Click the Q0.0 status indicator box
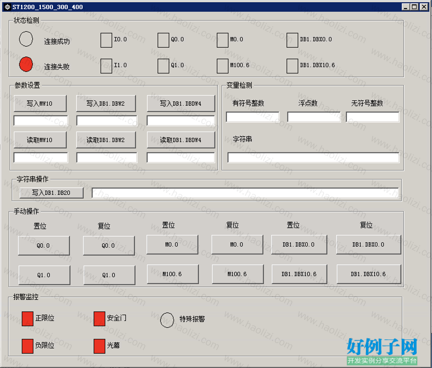432x368 pixels. tap(163, 40)
